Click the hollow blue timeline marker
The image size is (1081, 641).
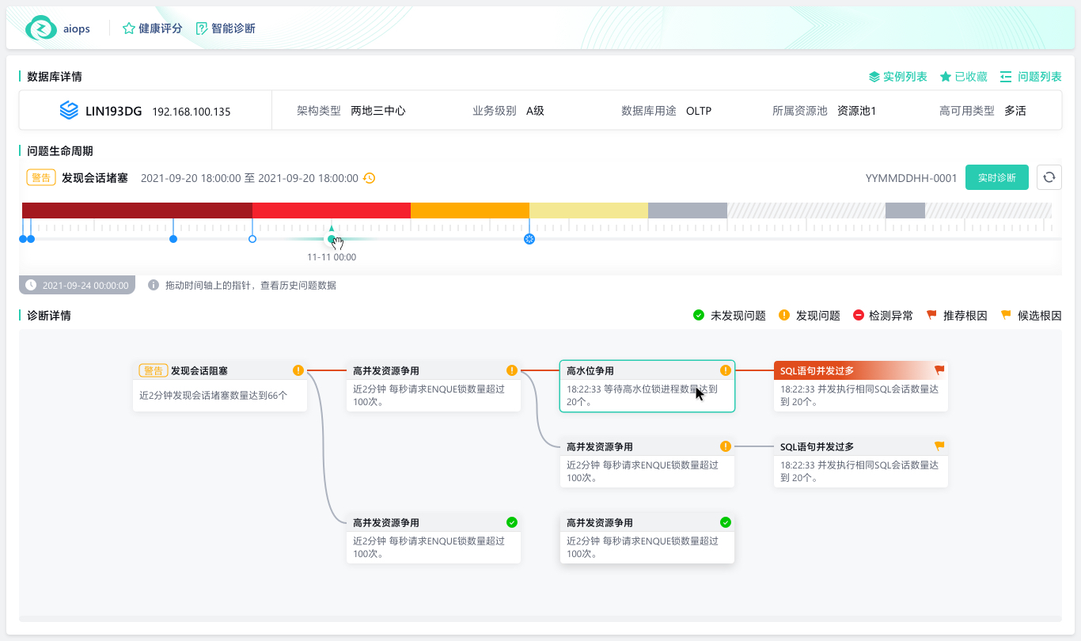(x=252, y=239)
